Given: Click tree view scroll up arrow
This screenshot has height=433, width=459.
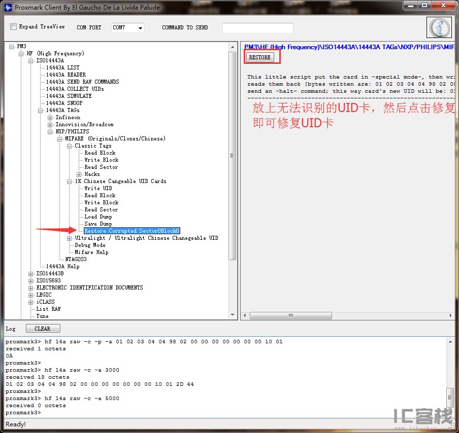Looking at the screenshot, I should tap(233, 47).
